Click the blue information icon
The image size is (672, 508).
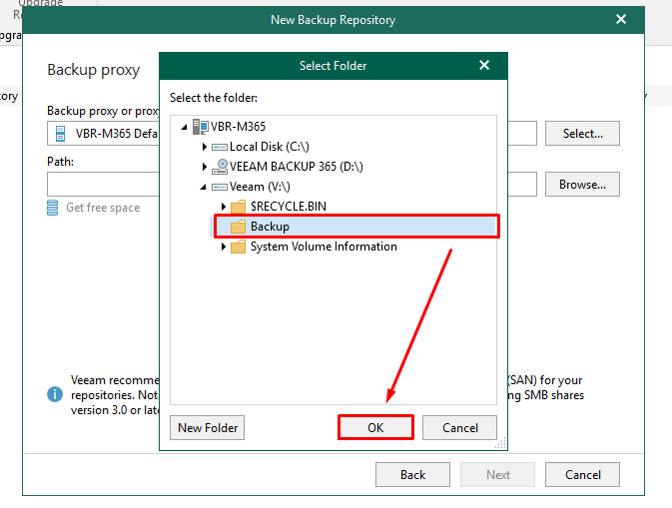pyautogui.click(x=55, y=394)
